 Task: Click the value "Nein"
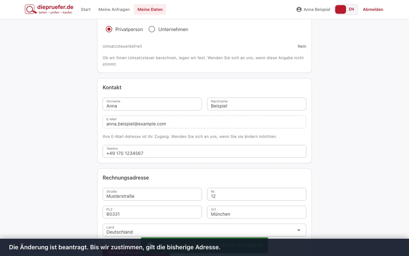[x=302, y=46]
